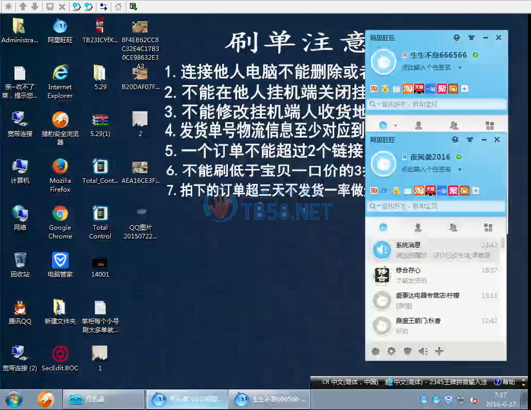
Task: Expand the signature arrow under 生生不息666566
Action: click(x=459, y=67)
